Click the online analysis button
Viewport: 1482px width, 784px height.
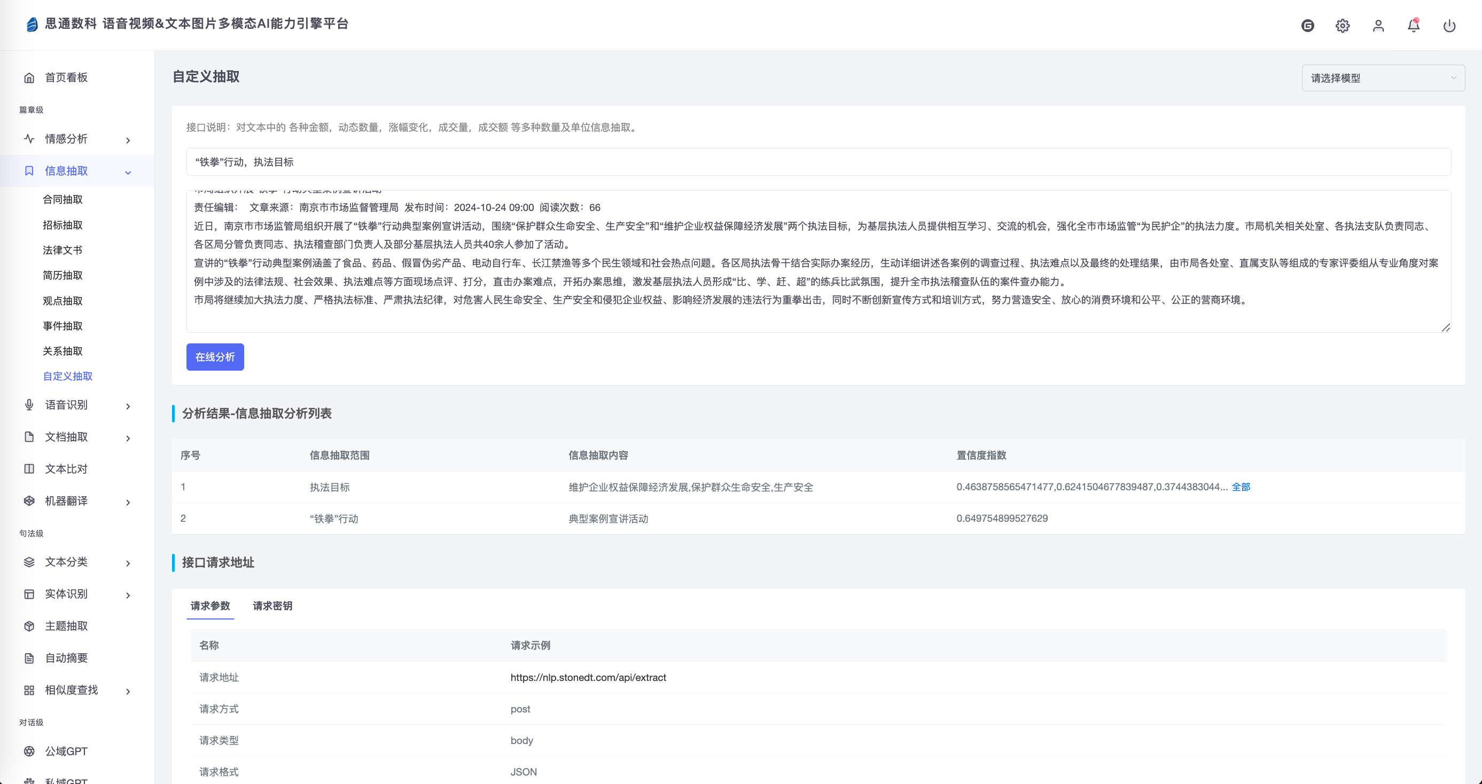[x=215, y=357]
